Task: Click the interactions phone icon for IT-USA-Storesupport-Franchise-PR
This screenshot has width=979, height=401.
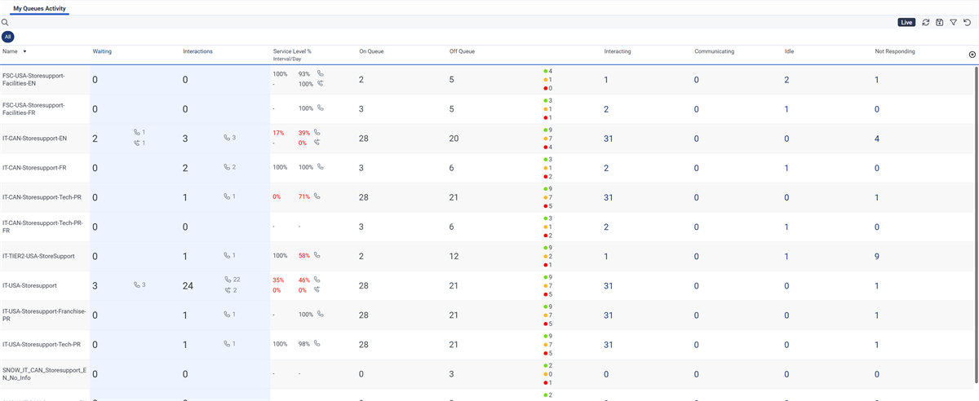Action: (227, 314)
